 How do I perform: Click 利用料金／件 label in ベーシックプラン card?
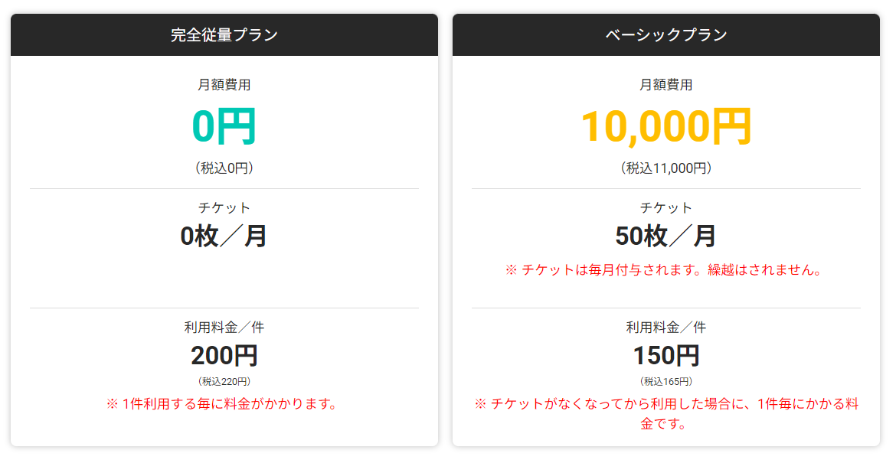click(x=666, y=328)
